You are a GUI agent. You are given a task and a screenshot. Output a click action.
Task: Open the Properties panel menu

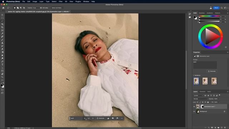[228, 52]
